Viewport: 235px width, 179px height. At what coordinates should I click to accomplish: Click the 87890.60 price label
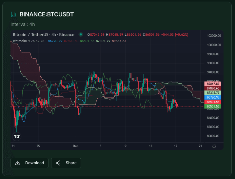[x=212, y=88]
